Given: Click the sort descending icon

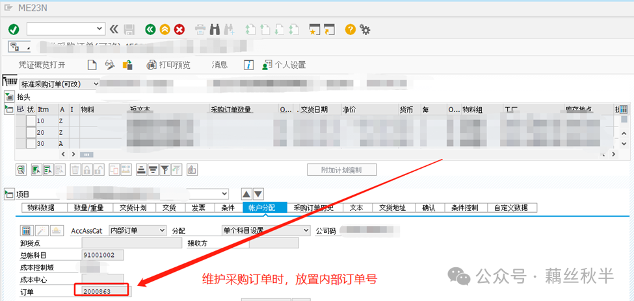Looking at the screenshot, I should click(x=153, y=170).
